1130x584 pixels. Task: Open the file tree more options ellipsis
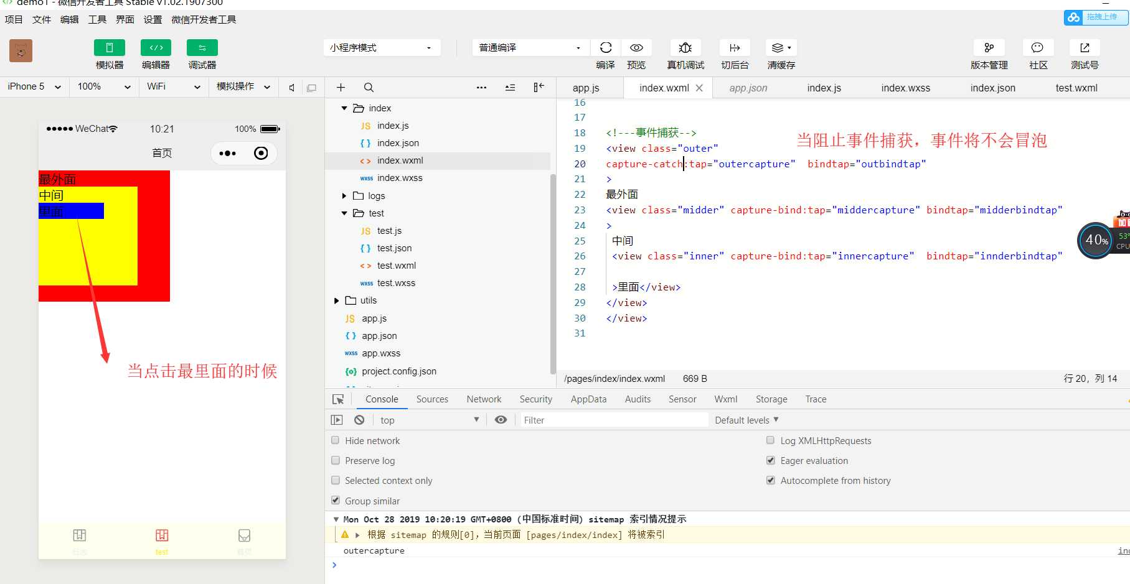481,88
